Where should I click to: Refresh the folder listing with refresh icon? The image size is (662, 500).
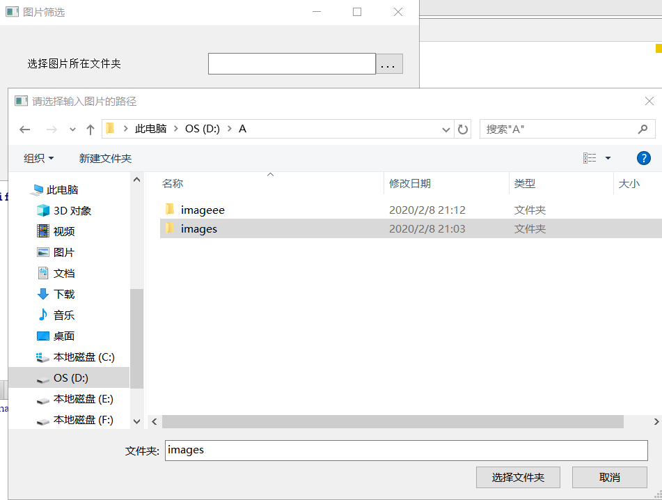pyautogui.click(x=463, y=129)
